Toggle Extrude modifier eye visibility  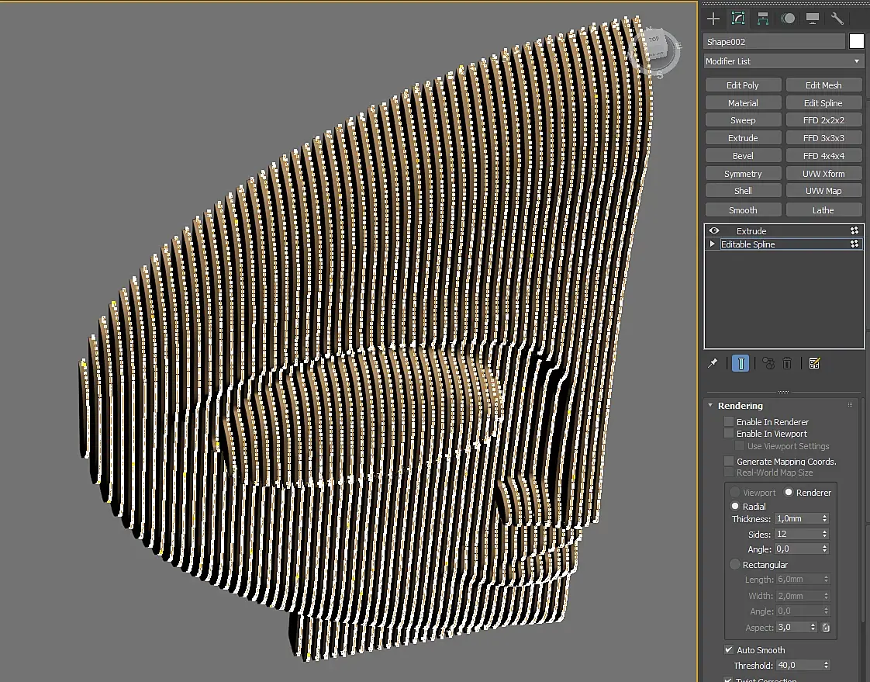(x=714, y=230)
